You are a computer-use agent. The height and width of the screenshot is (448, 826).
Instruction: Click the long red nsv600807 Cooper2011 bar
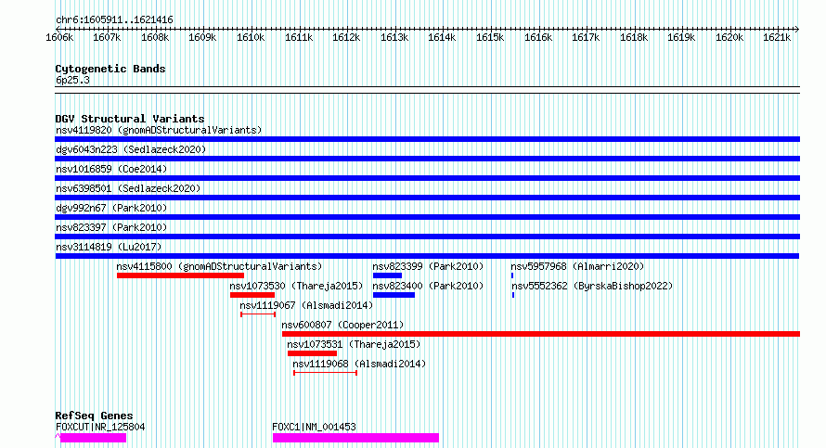[541, 334]
